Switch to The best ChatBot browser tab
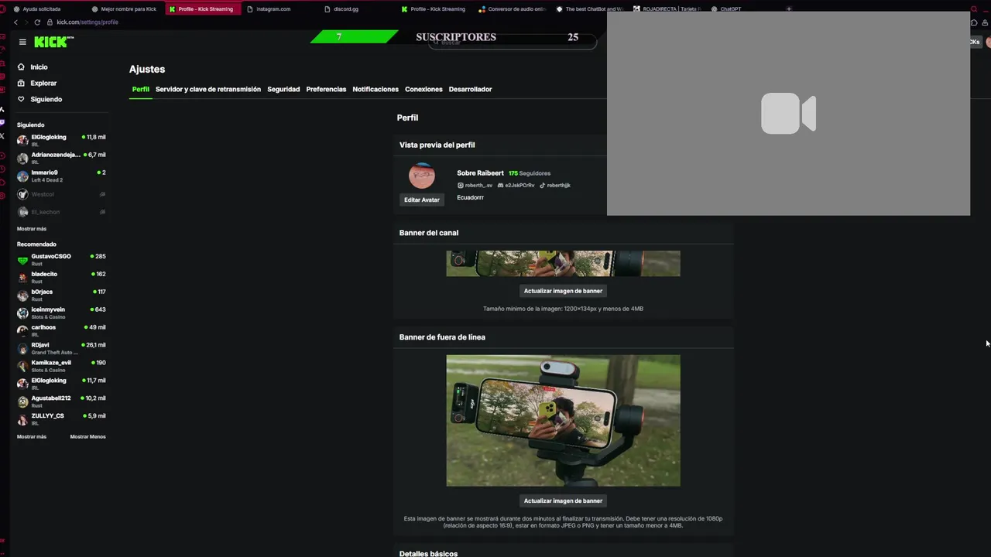The width and height of the screenshot is (991, 557). click(x=589, y=9)
